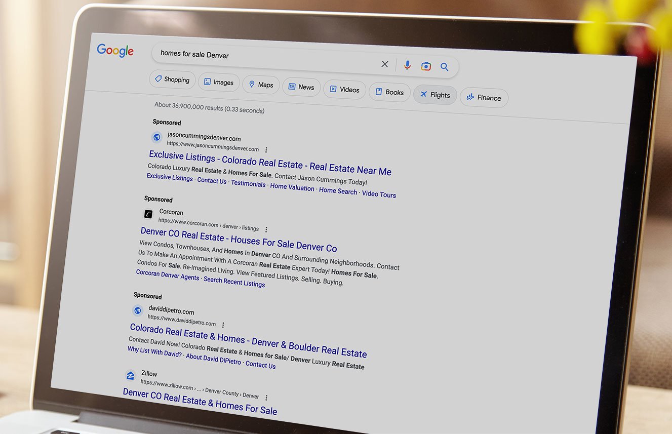Image resolution: width=672 pixels, height=434 pixels.
Task: Click the 'Corcoran' site name
Action: 171,212
